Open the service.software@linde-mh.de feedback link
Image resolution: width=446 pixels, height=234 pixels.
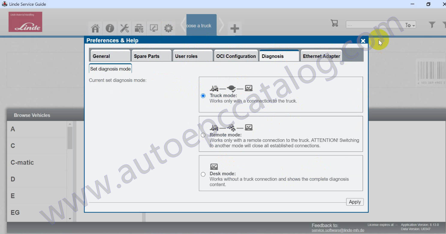(338, 230)
